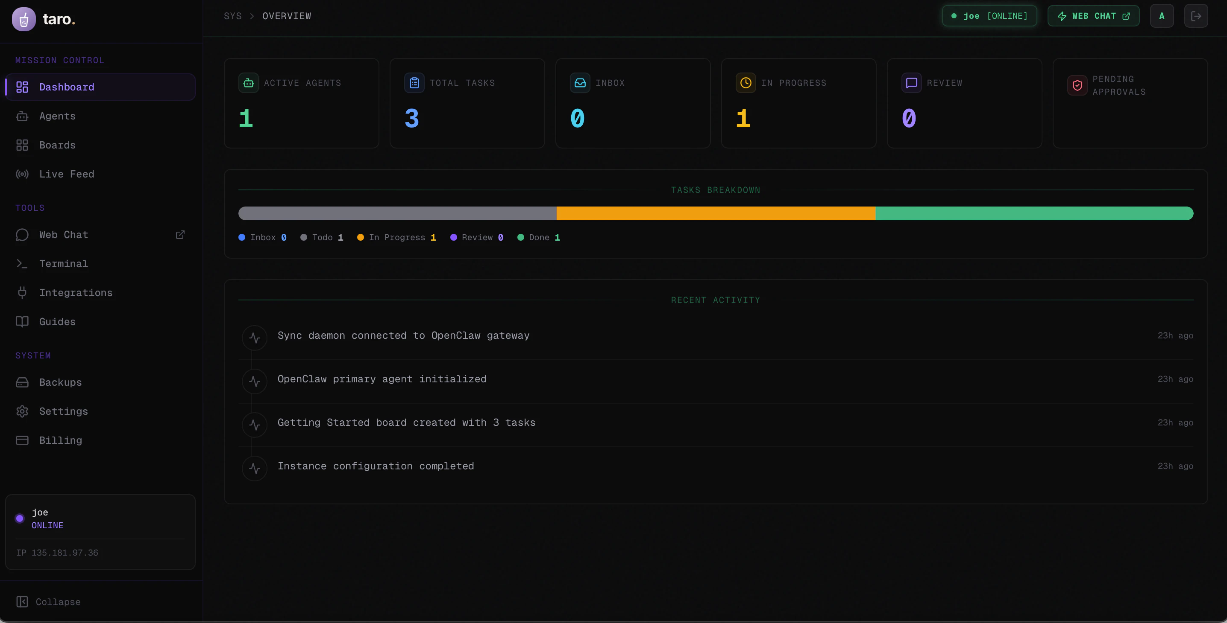Open Web Chat external link icon in sidebar

tap(180, 234)
